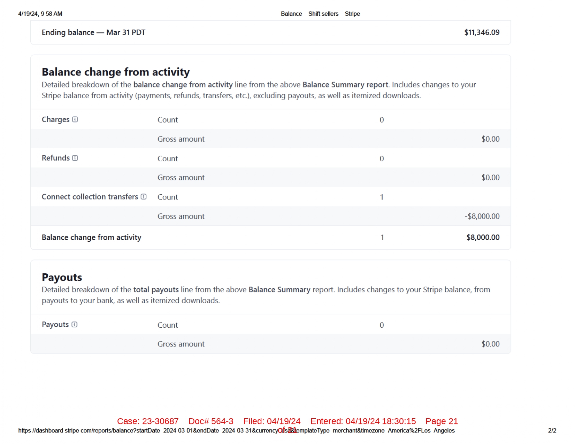The image size is (575, 444).
Task: Click the 'Ending balance — Mar 31 PDT' label
Action: (93, 32)
